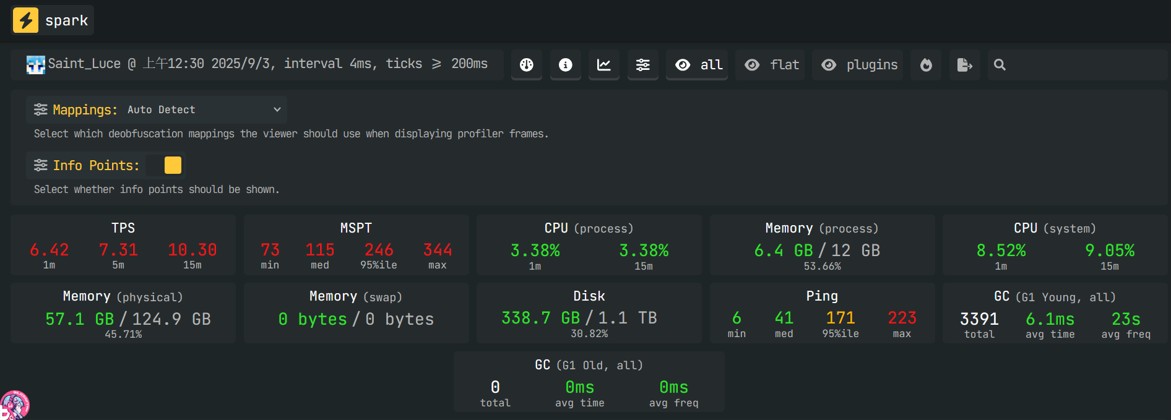This screenshot has width=1171, height=420.
Task: Click the Saint_Luce profile info text
Action: (267, 64)
